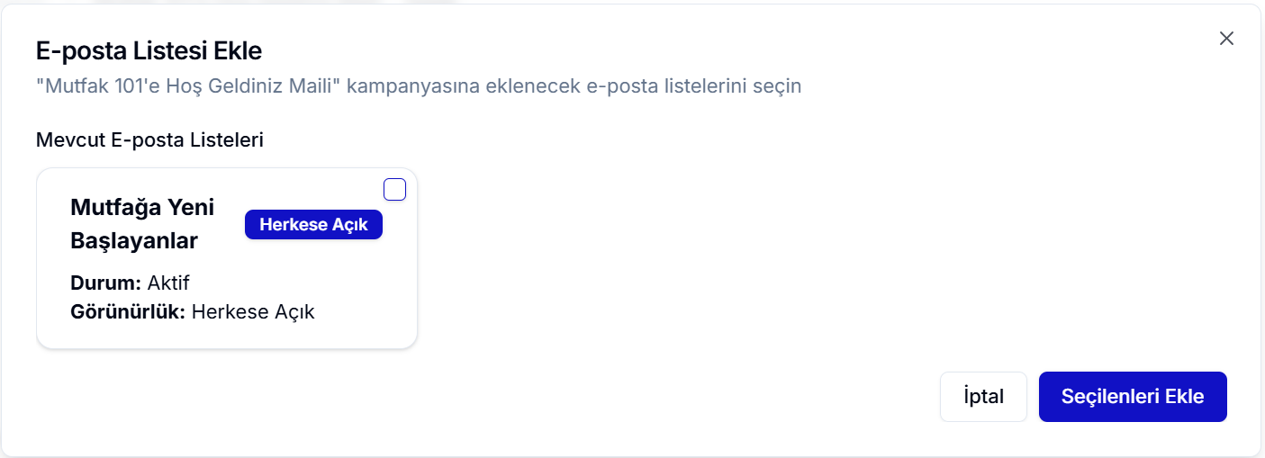Click the Mevcut E-posta Listeleri section label
Screen dimensions: 1265x458
pos(149,140)
